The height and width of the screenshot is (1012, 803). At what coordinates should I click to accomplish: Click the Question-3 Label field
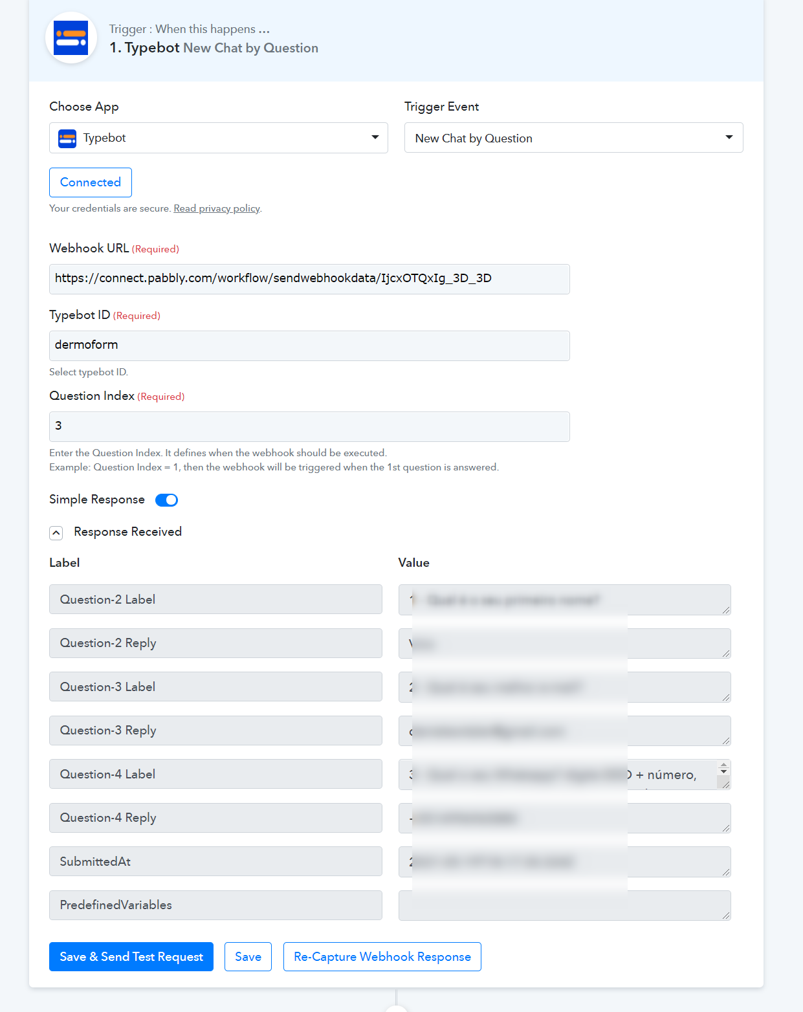(x=215, y=687)
